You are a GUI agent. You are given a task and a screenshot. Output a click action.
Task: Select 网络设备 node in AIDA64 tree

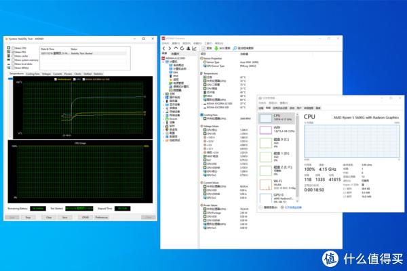click(x=172, y=115)
